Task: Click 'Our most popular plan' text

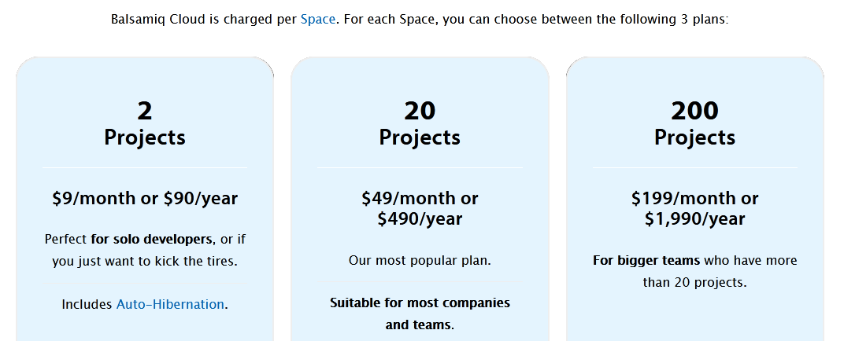Action: pos(420,261)
